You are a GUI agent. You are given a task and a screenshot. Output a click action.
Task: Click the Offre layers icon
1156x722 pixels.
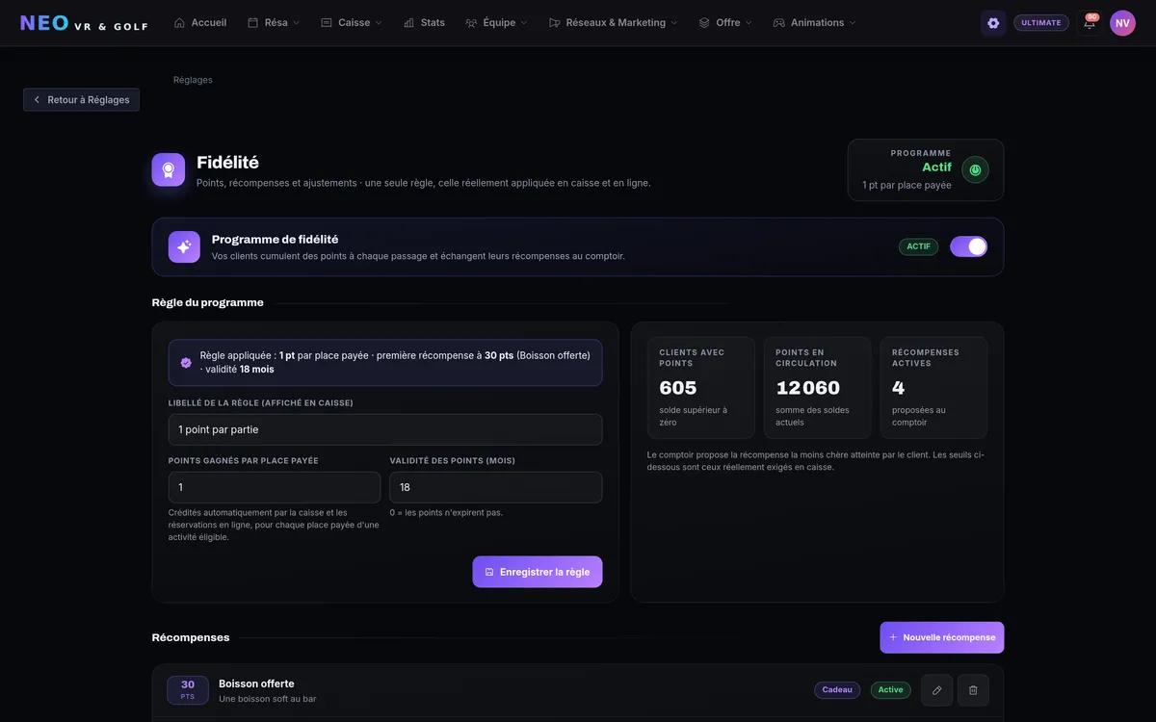[x=704, y=23]
